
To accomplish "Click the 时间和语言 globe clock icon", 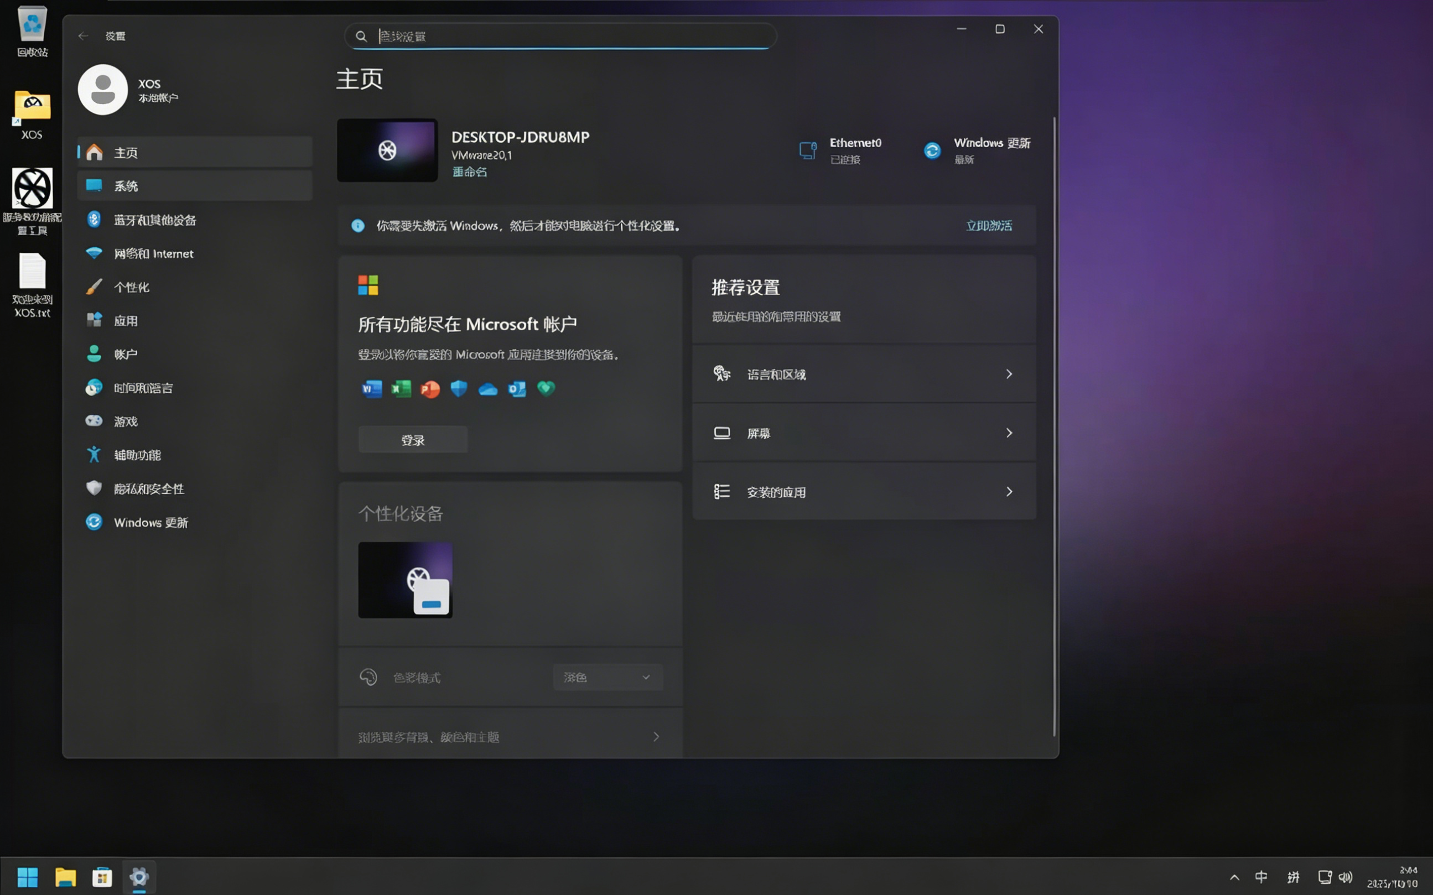I will coord(94,388).
